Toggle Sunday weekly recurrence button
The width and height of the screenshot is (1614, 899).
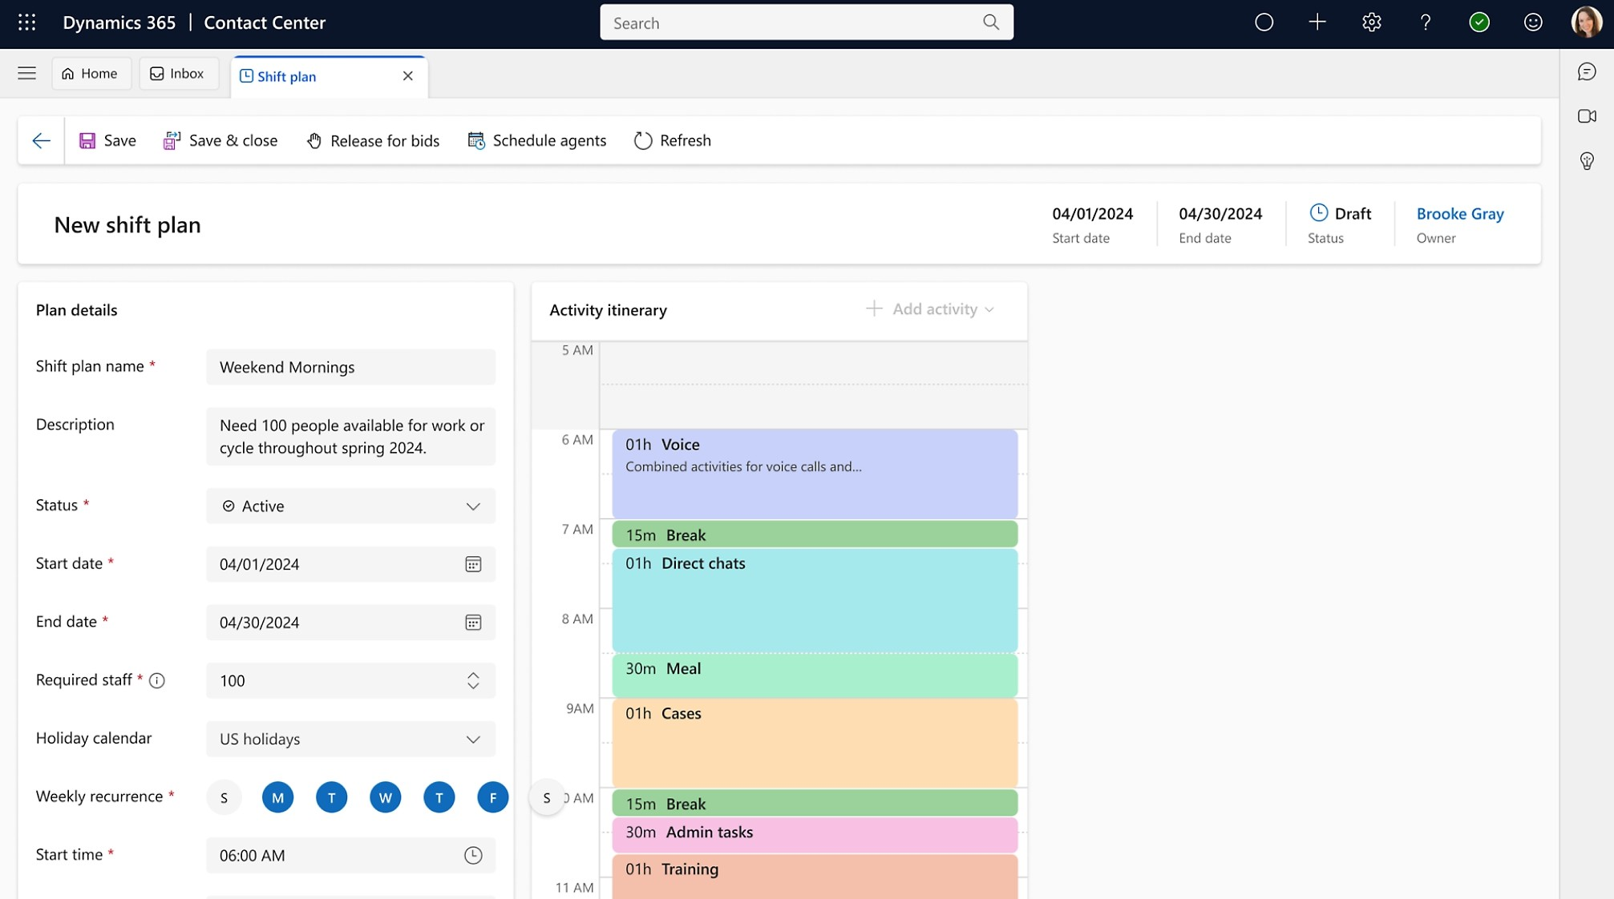coord(223,797)
